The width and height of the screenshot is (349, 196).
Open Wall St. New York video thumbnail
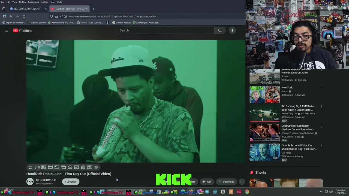pos(265,94)
